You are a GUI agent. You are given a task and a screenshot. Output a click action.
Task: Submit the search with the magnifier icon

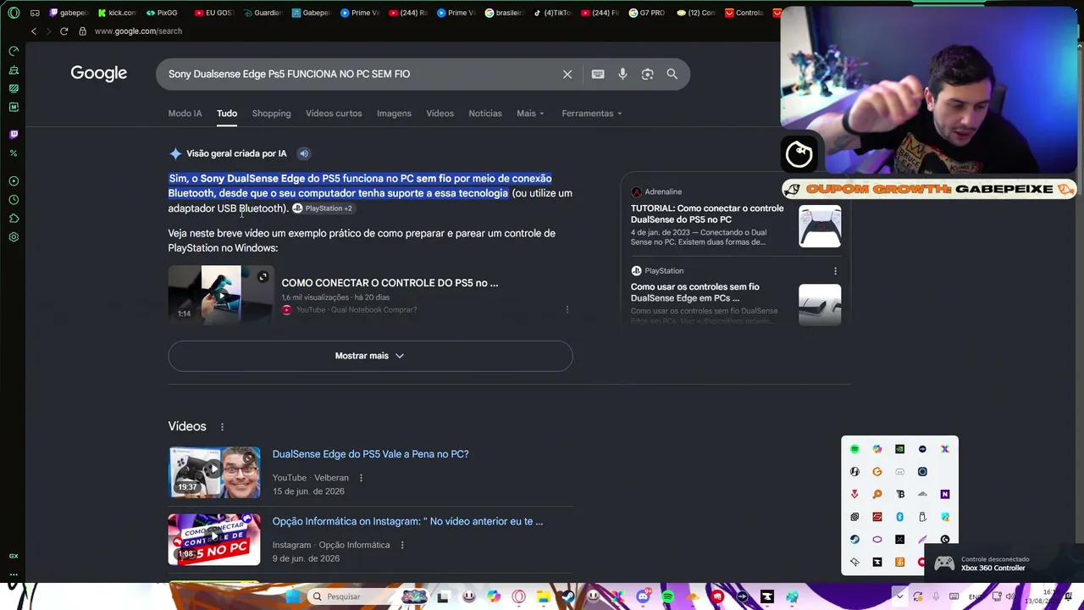tap(672, 74)
